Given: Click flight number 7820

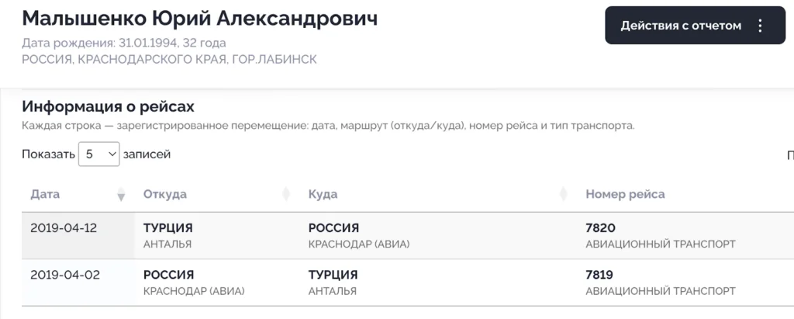Looking at the screenshot, I should (600, 228).
